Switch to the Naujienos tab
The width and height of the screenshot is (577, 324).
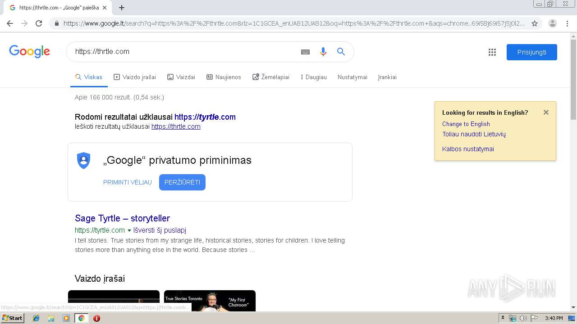224,77
